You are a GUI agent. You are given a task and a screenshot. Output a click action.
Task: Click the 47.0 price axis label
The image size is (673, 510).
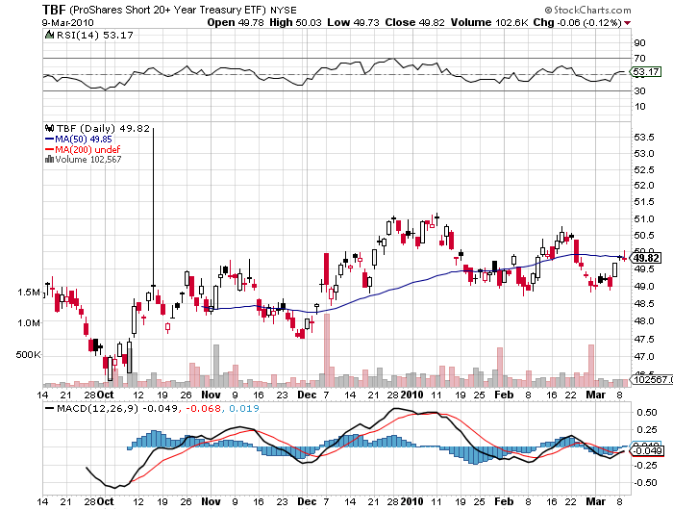click(x=644, y=356)
